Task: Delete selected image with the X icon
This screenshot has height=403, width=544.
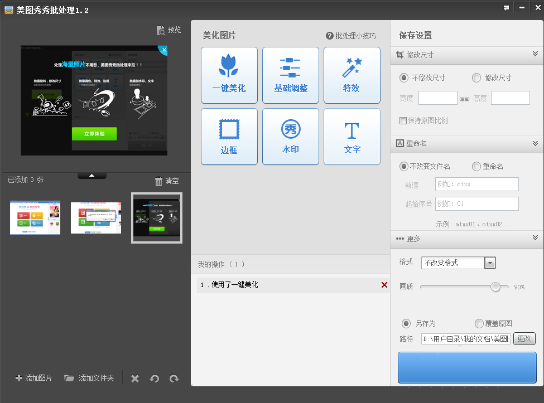Action: pyautogui.click(x=135, y=378)
